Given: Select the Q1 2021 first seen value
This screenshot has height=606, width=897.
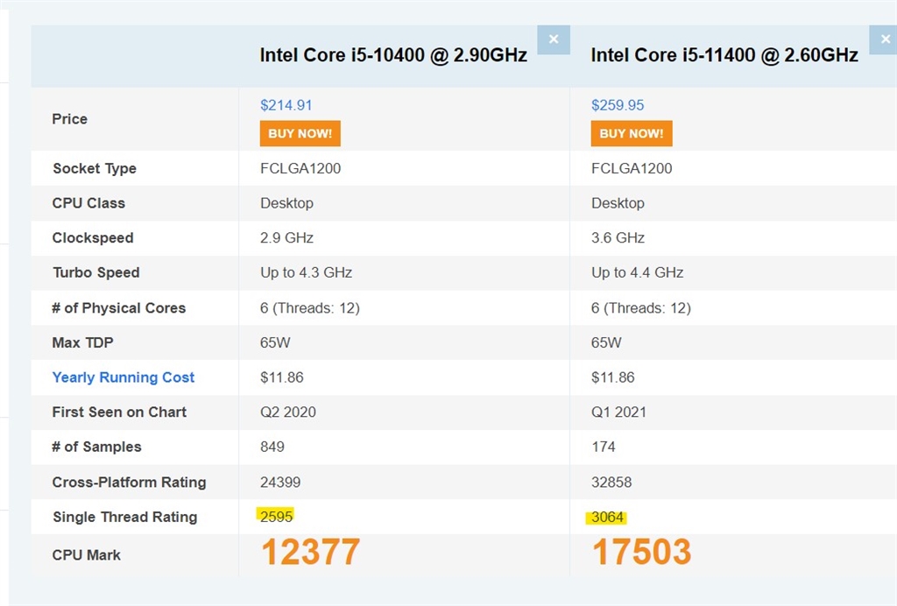Looking at the screenshot, I should coord(618,412).
